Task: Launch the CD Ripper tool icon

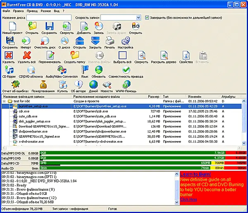Action: pyautogui.click(x=9, y=70)
